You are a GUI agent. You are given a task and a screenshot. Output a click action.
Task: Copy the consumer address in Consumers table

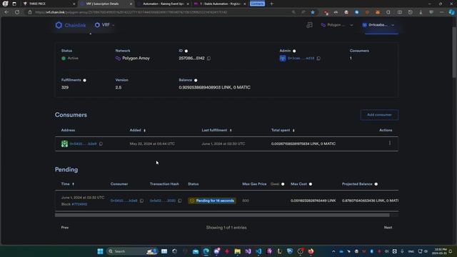coord(101,144)
